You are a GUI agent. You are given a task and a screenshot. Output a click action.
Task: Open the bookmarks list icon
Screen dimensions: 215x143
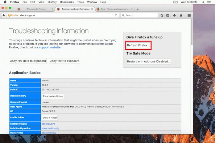point(167,15)
